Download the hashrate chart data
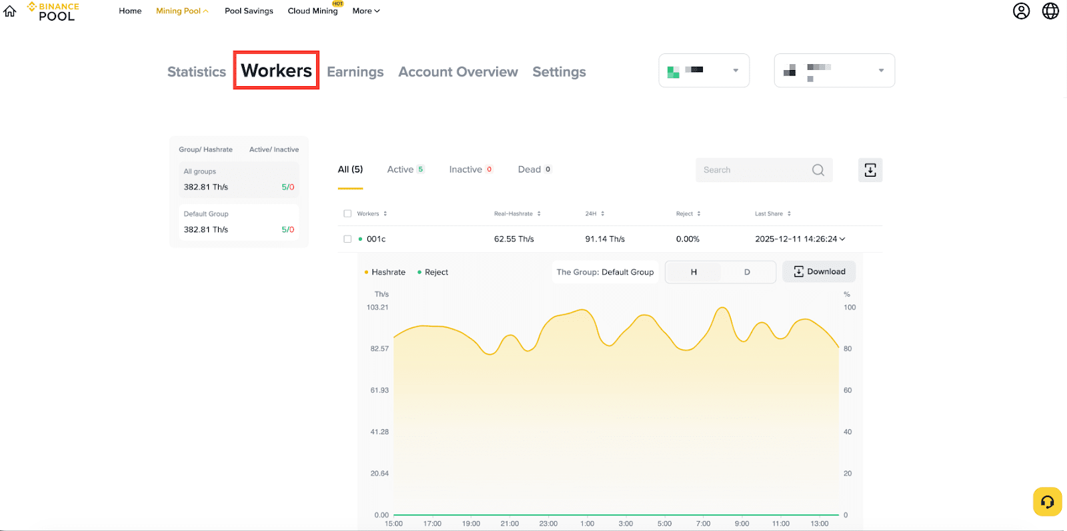This screenshot has height=531, width=1067. click(x=819, y=272)
